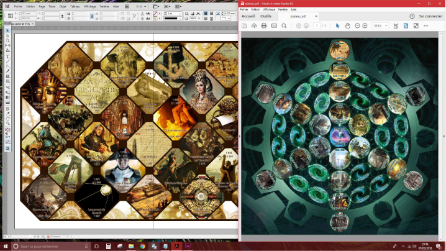This screenshot has width=446, height=251.
Task: Print the PDF in Acrobat Reader
Action: coord(264,26)
